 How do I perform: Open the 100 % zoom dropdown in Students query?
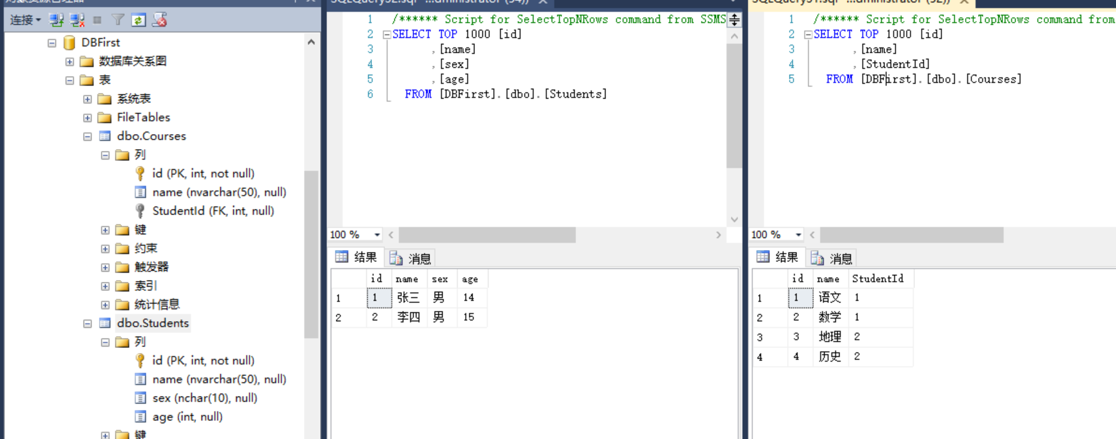(377, 234)
